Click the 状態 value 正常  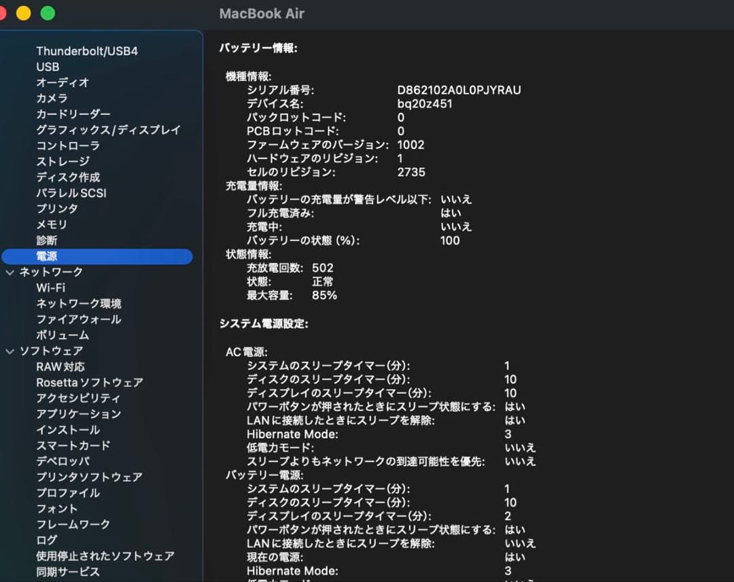coord(323,282)
